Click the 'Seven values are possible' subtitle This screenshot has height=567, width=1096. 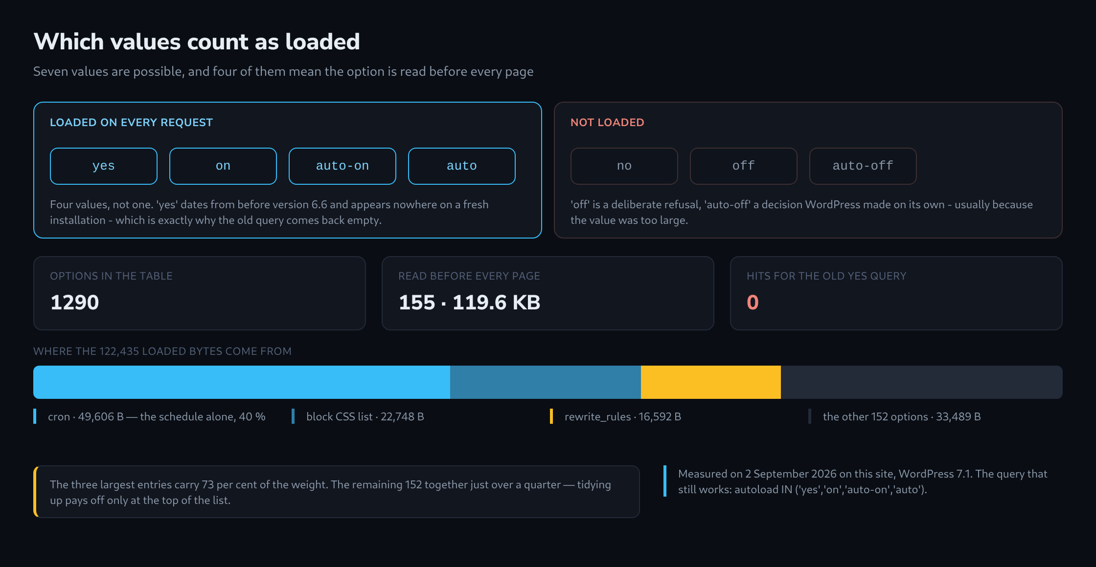283,72
